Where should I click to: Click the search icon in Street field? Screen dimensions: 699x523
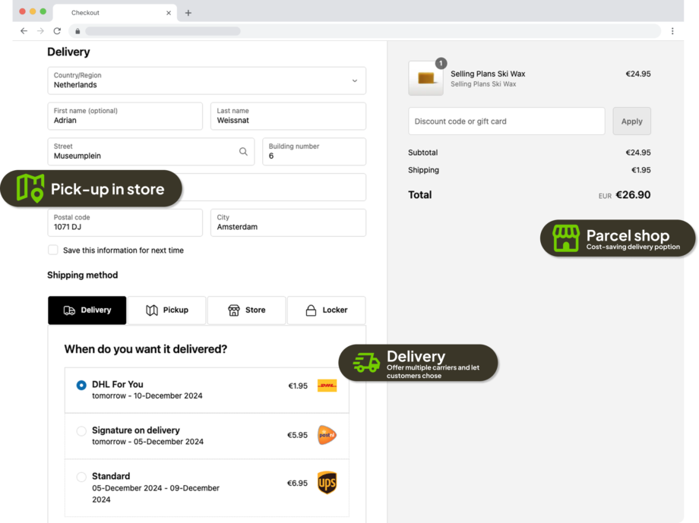pyautogui.click(x=243, y=151)
